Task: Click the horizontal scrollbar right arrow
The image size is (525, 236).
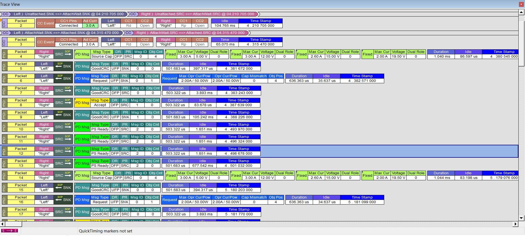Action: pyautogui.click(x=515, y=224)
